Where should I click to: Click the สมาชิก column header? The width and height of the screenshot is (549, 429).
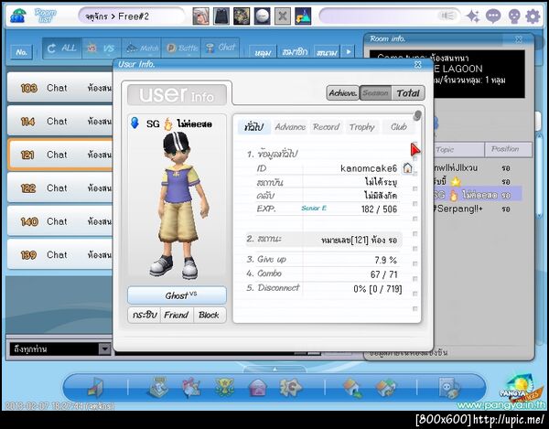295,52
